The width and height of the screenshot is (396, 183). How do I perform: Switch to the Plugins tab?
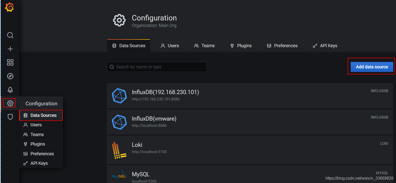pos(241,46)
